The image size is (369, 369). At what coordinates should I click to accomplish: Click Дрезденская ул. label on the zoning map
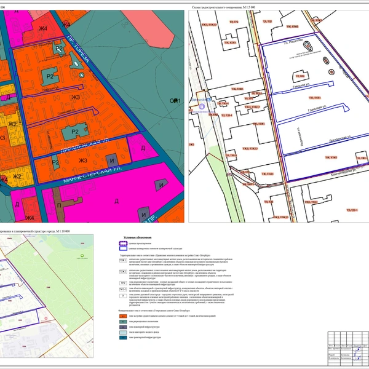pos(341,139)
